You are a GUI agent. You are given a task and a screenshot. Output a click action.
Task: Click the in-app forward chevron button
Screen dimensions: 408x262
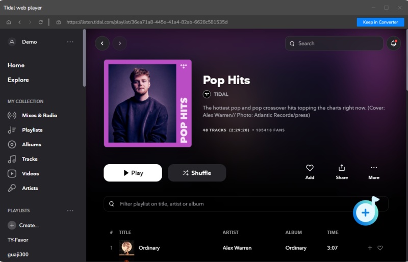pos(120,43)
